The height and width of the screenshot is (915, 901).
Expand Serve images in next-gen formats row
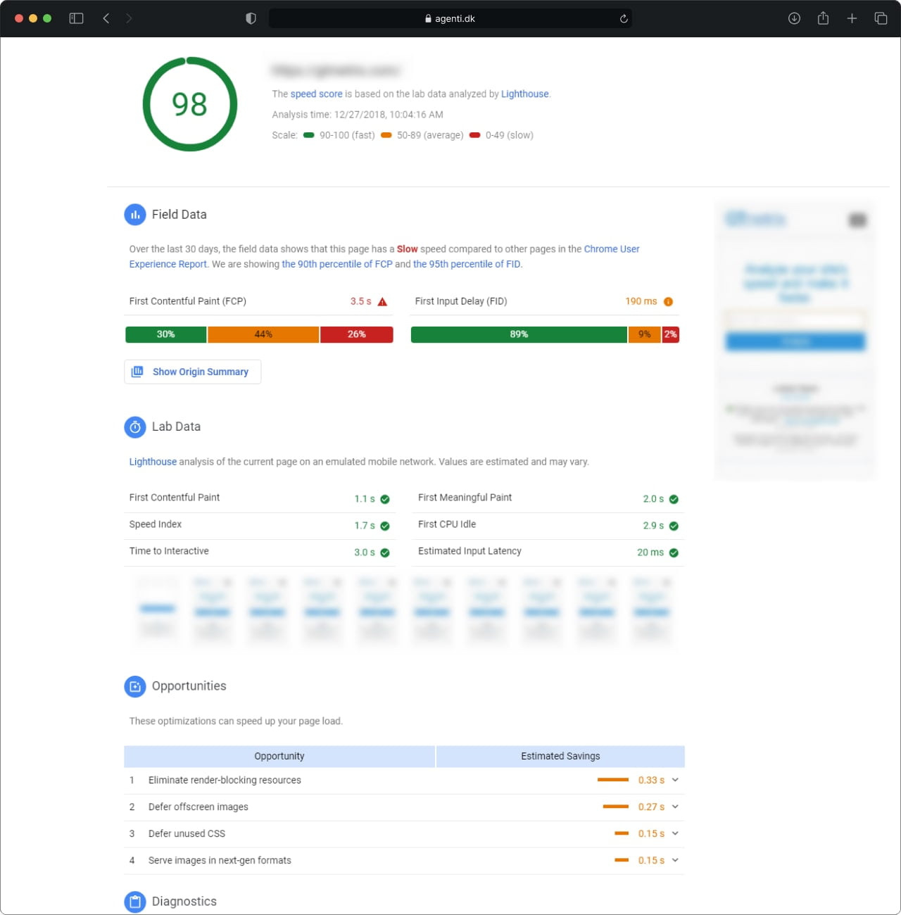coord(675,860)
